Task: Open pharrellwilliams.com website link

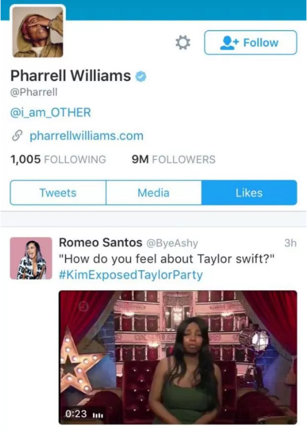Action: coord(87,135)
